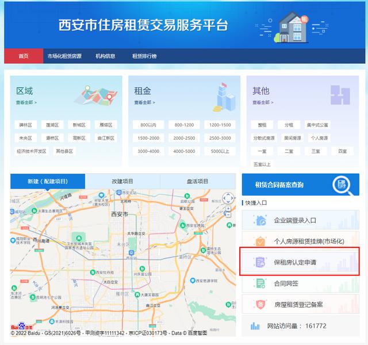Switch to the 改建项目 tab
Viewport: 368px width, 345px height.
[x=122, y=181]
